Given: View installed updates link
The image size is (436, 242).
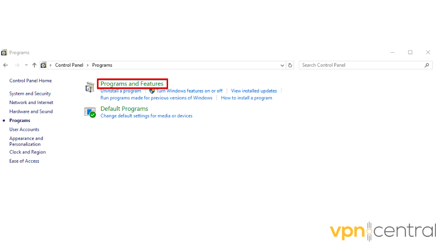Looking at the screenshot, I should pos(254,91).
